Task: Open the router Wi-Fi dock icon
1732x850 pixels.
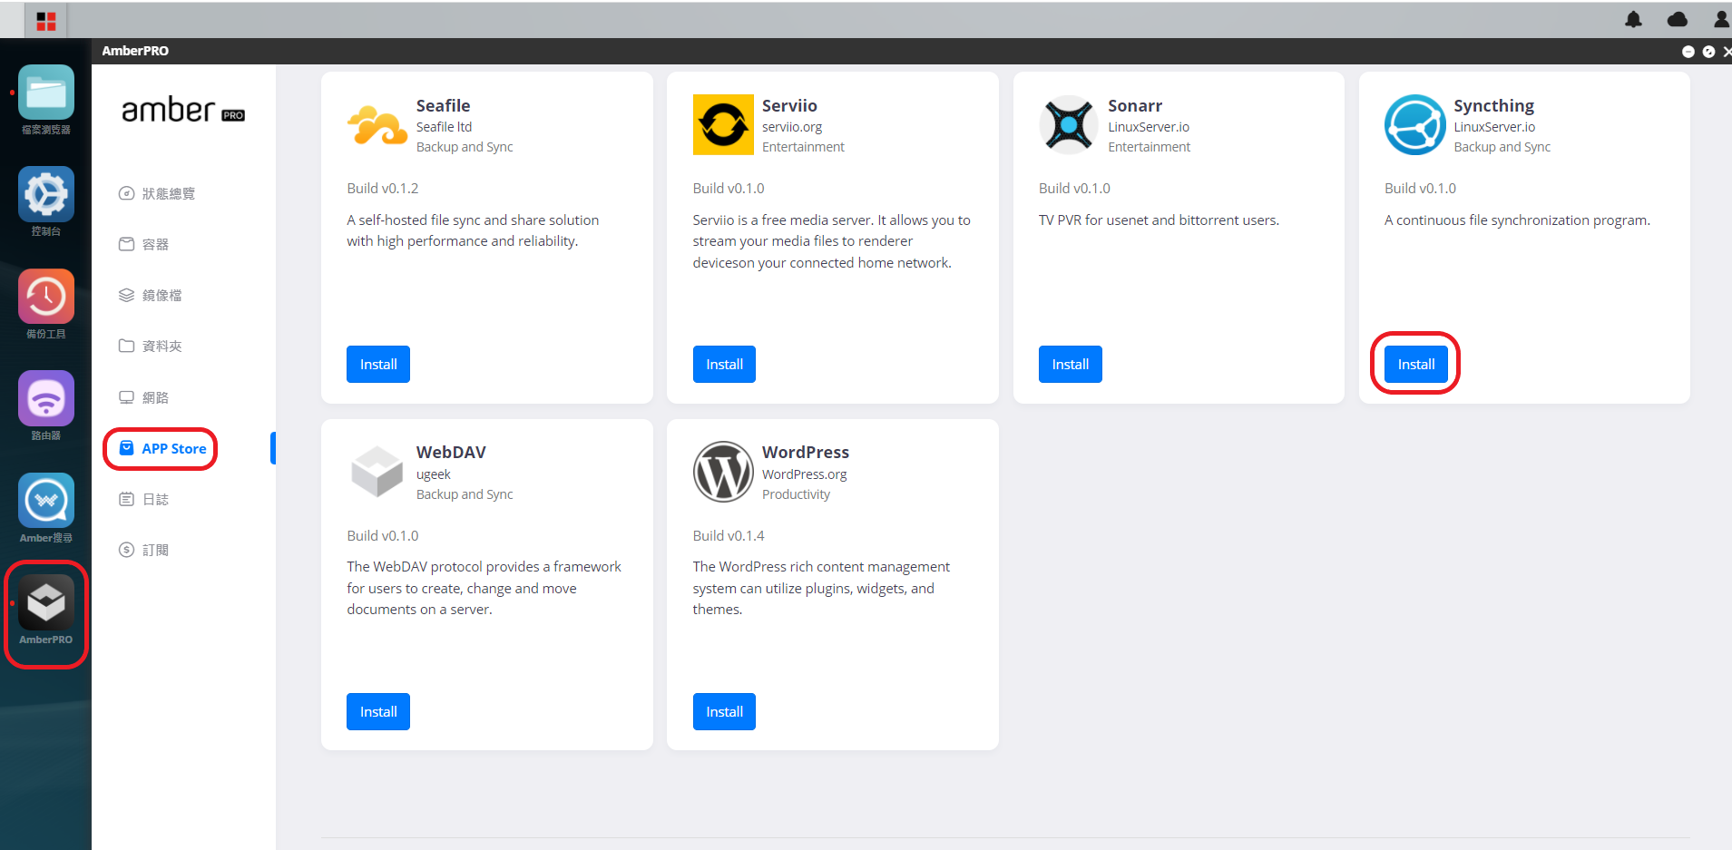Action: [x=46, y=398]
